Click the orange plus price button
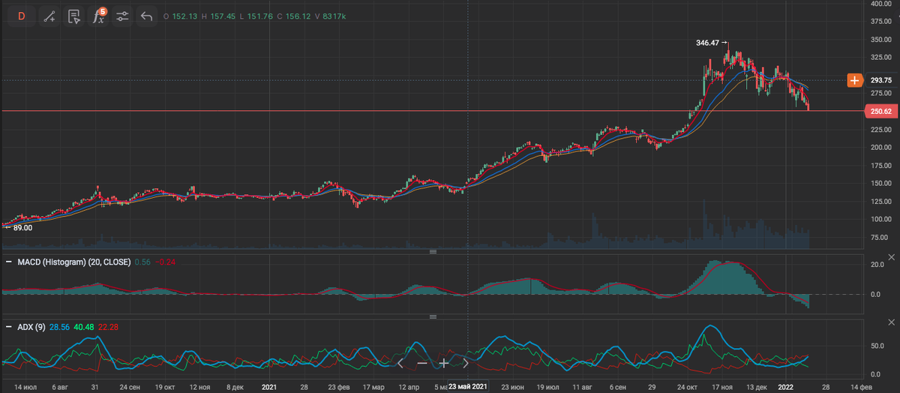The image size is (900, 393). [x=854, y=79]
